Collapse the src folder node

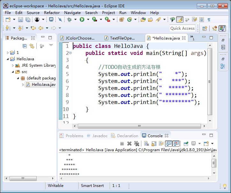[x=13, y=72]
